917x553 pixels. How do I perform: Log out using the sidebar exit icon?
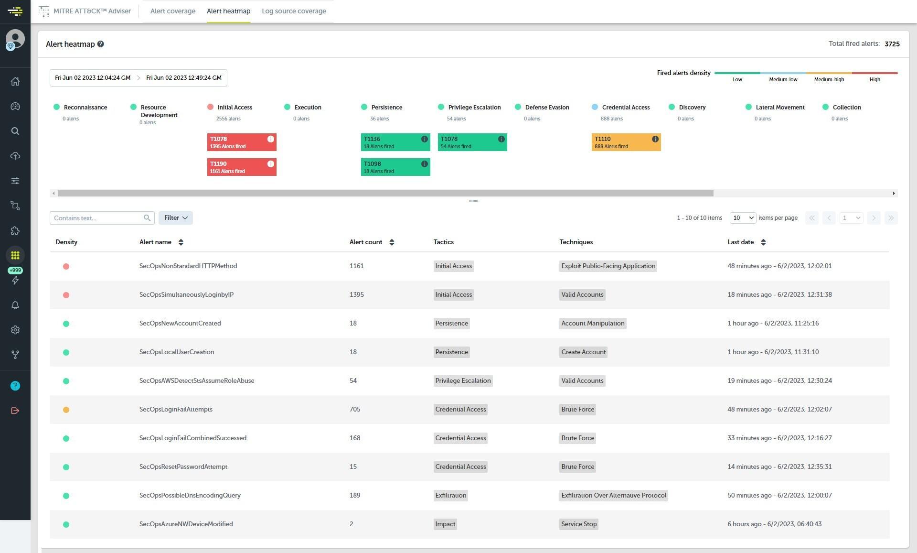coord(15,410)
